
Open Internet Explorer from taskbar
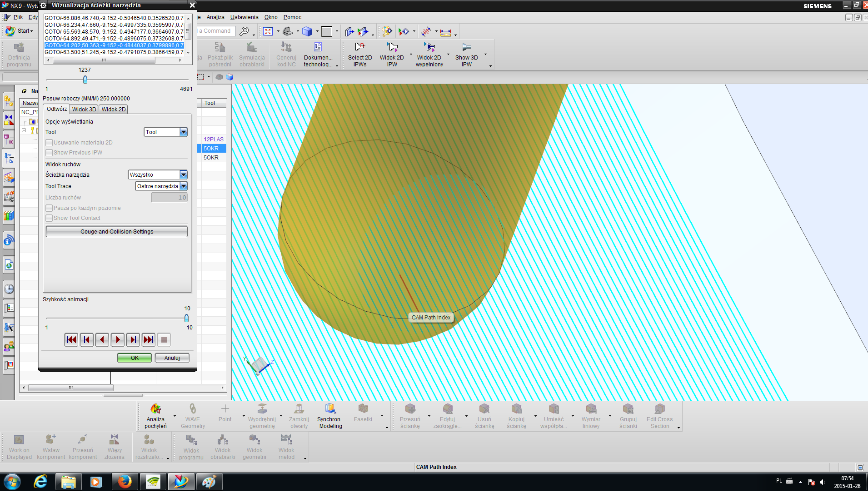pos(40,481)
